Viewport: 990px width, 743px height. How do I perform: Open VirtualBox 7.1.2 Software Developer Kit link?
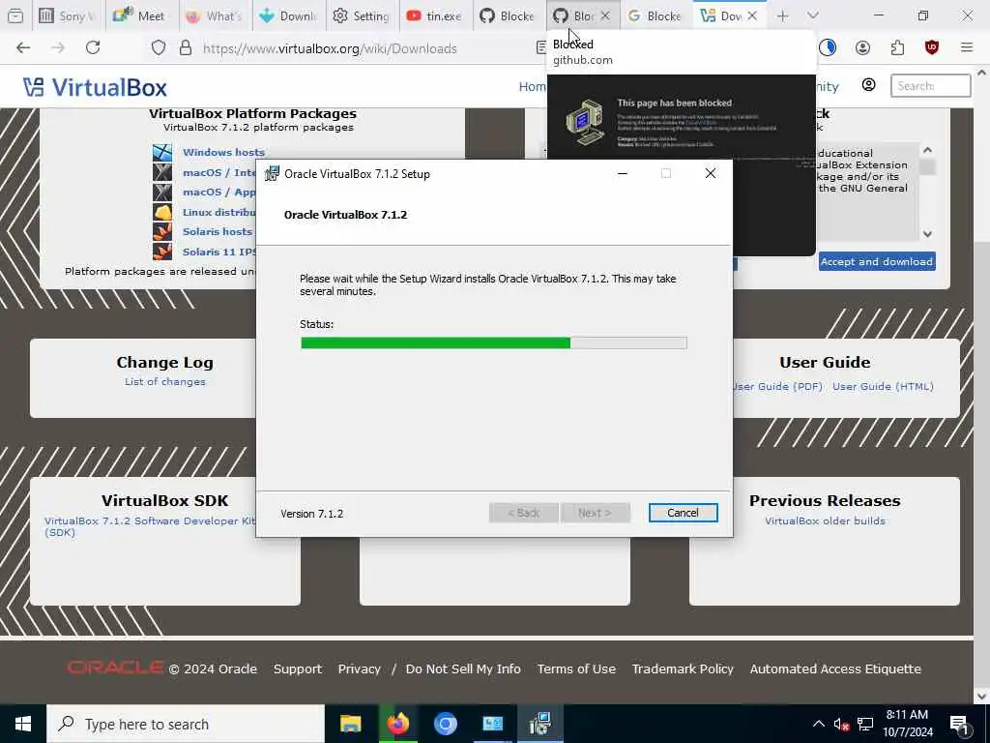pyautogui.click(x=150, y=526)
